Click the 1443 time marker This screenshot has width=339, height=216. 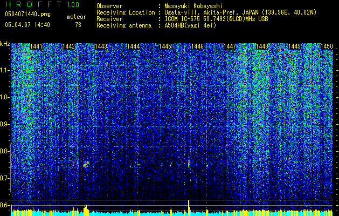coord(101,46)
